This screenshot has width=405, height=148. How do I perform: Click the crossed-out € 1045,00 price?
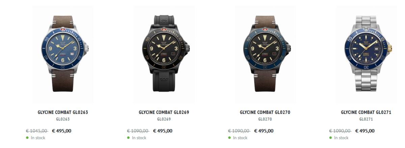click(37, 131)
